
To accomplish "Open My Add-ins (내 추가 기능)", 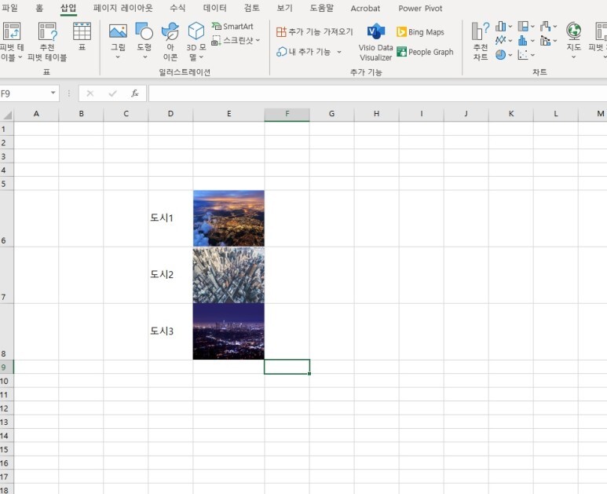I will pyautogui.click(x=309, y=52).
